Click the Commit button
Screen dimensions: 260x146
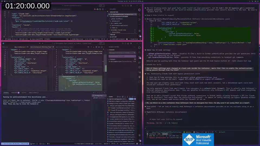point(121,56)
